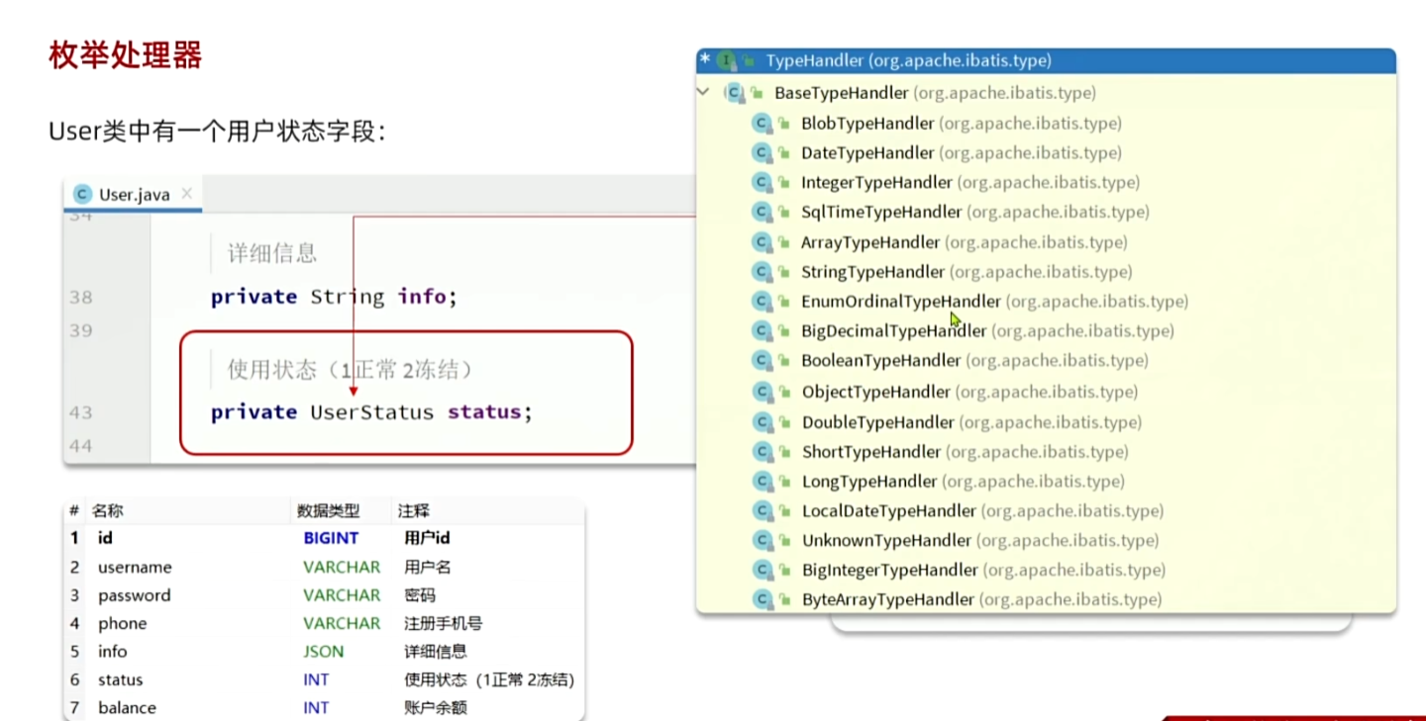
Task: Click the public lock icon next to BlobTypeHandler
Action: (x=784, y=125)
